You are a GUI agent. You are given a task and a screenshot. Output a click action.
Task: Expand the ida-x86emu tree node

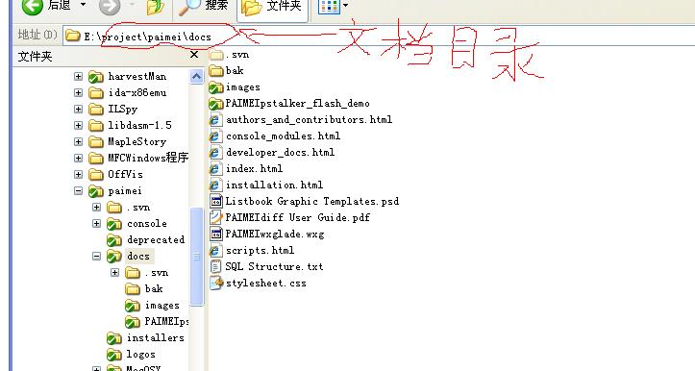click(78, 92)
